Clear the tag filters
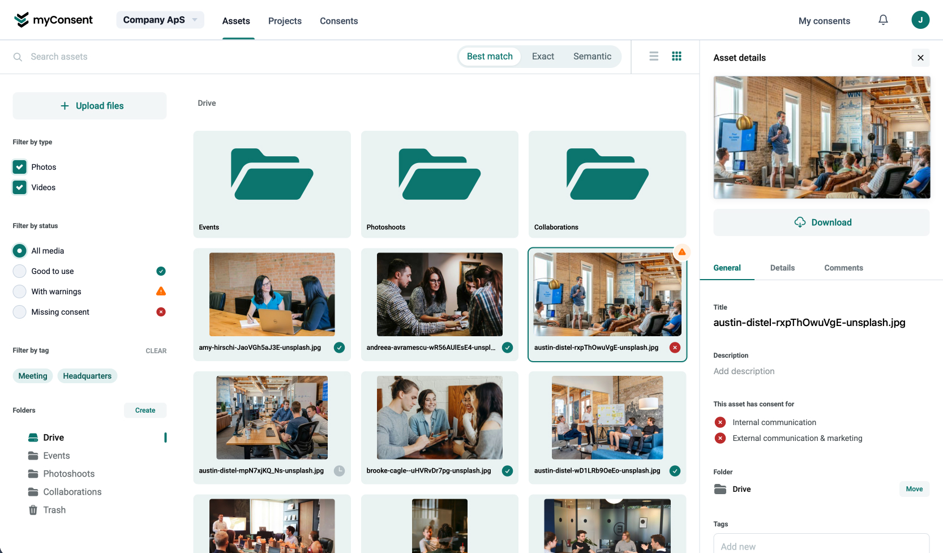 [156, 351]
